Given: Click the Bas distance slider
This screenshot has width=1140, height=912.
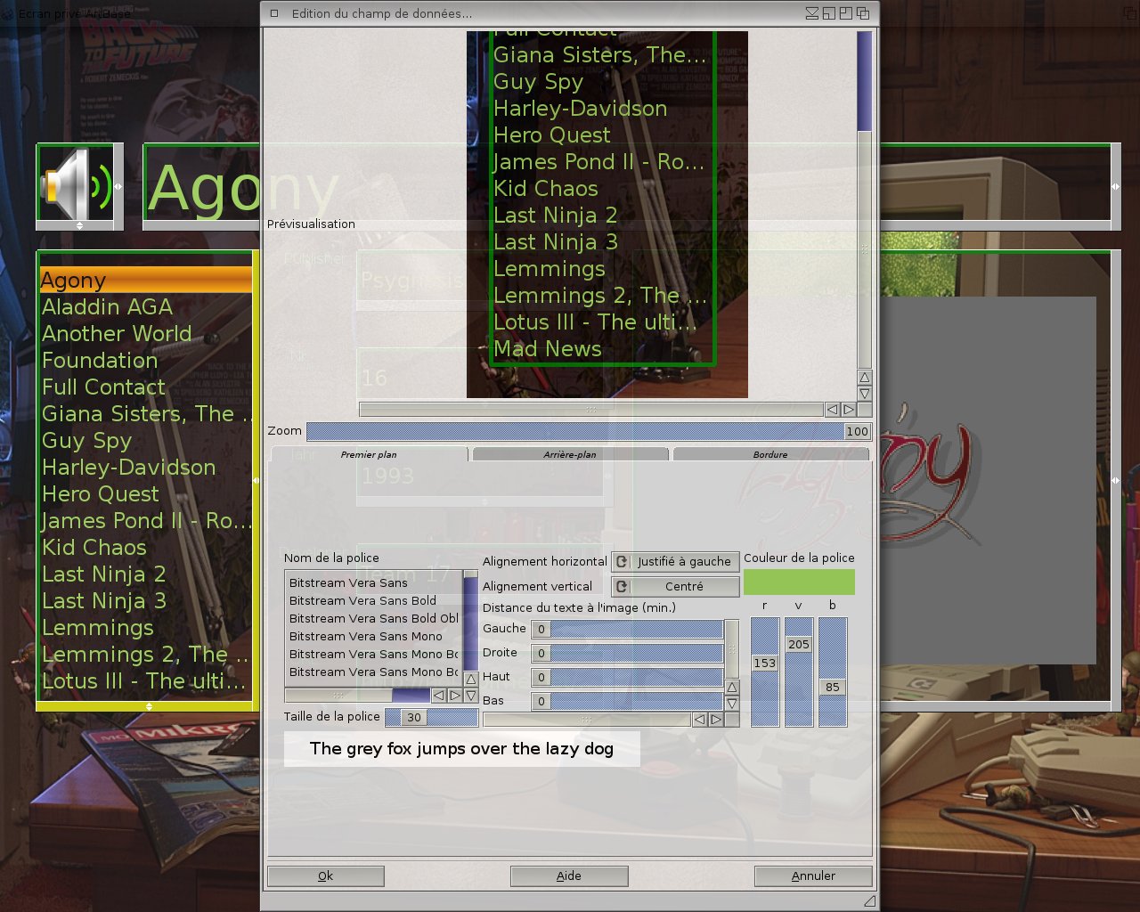Looking at the screenshot, I should tap(627, 701).
